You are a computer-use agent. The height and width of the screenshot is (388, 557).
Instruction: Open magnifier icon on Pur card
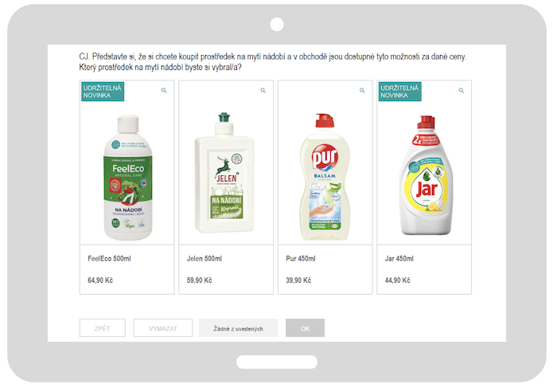pyautogui.click(x=362, y=91)
